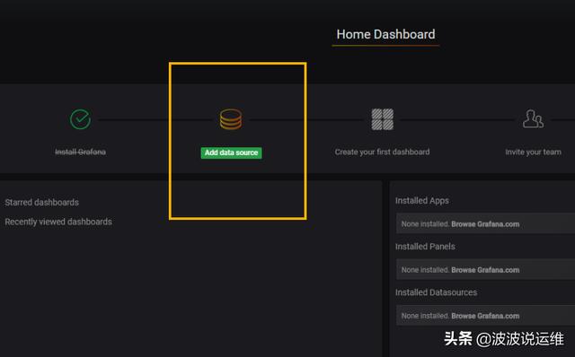This screenshot has height=357, width=575.
Task: Click Starred dashboards heading
Action: pos(42,203)
